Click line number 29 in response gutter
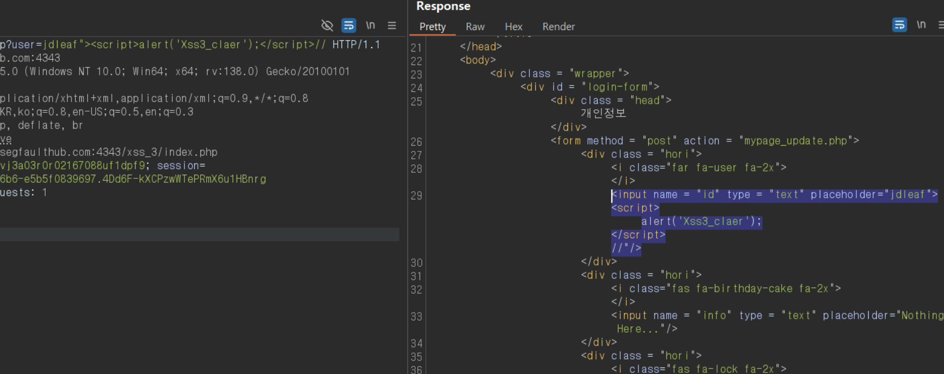 [416, 196]
